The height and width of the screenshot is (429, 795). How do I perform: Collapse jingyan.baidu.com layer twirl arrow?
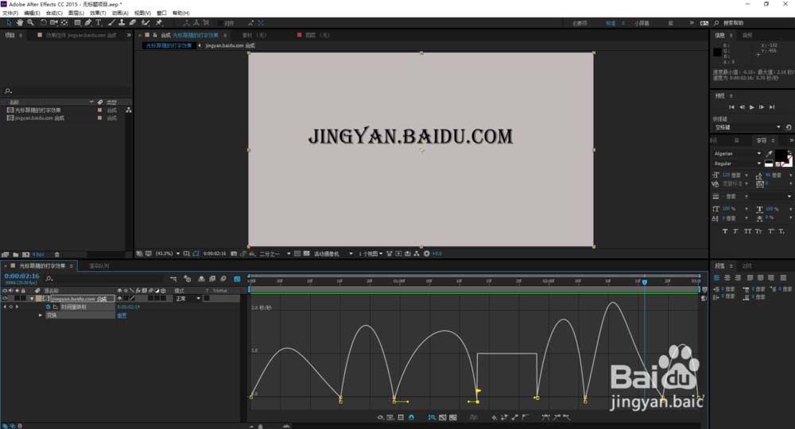(x=32, y=299)
